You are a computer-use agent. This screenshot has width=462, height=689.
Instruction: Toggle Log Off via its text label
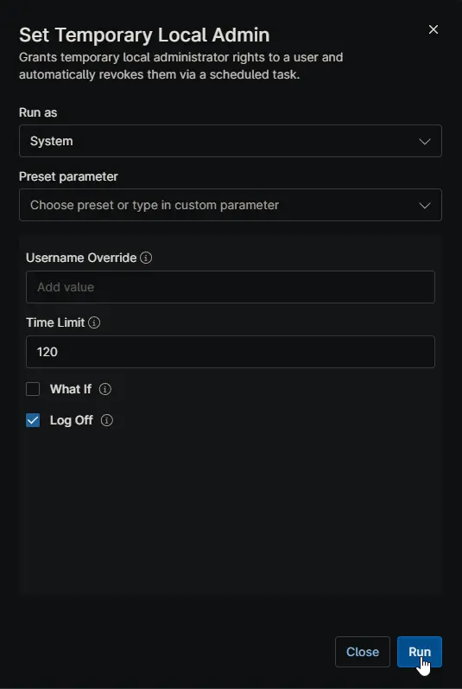[72, 420]
